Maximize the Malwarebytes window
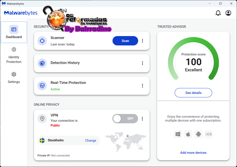This screenshot has height=167, width=237. 220,3
